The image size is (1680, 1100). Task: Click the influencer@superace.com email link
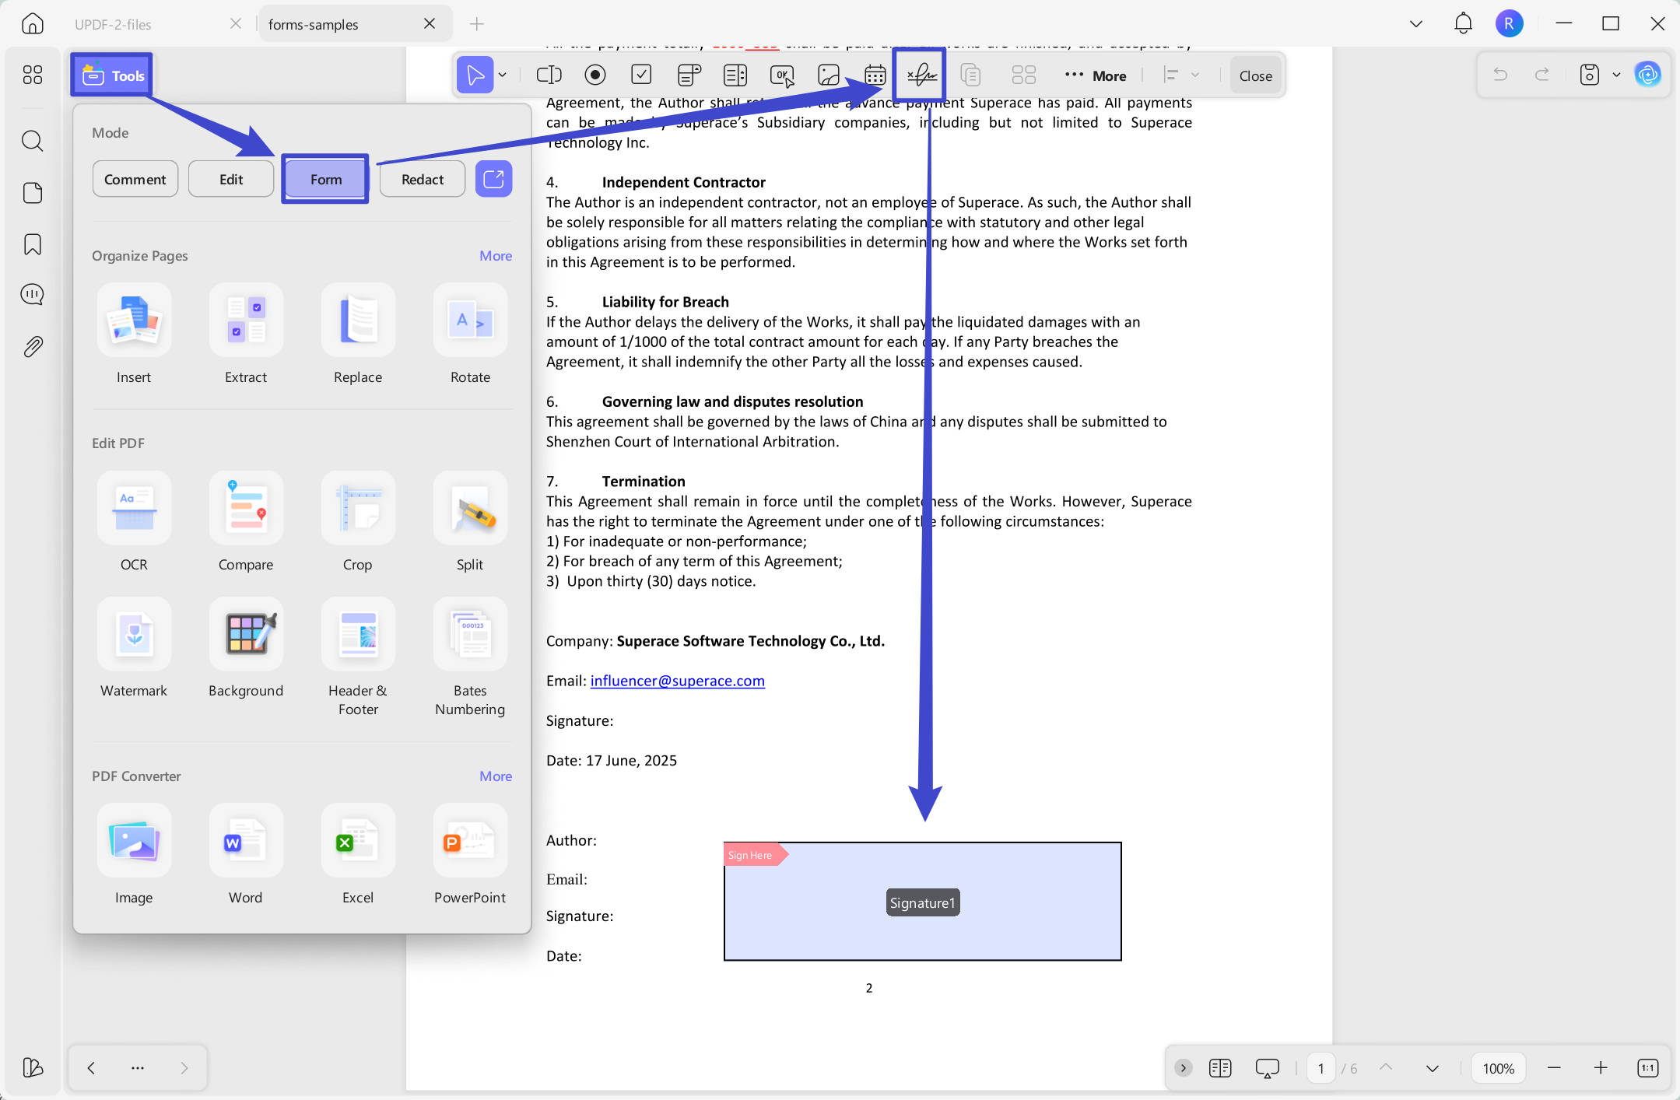click(677, 681)
